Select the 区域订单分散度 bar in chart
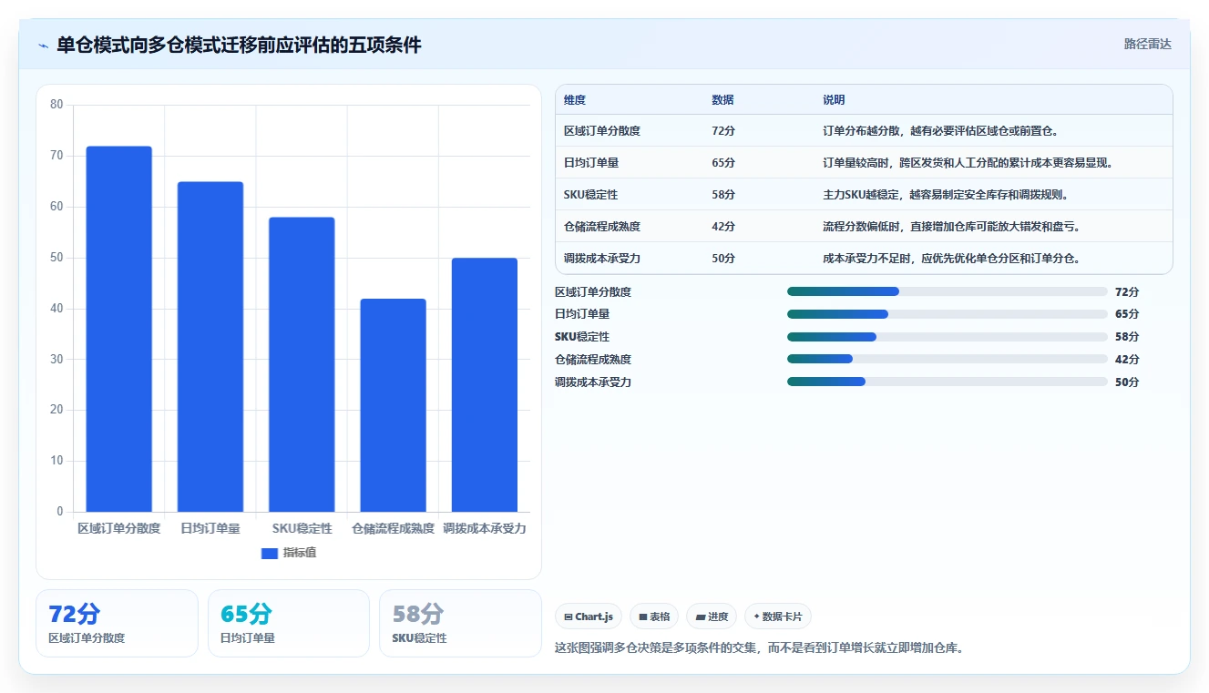This screenshot has height=693, width=1209. point(119,329)
